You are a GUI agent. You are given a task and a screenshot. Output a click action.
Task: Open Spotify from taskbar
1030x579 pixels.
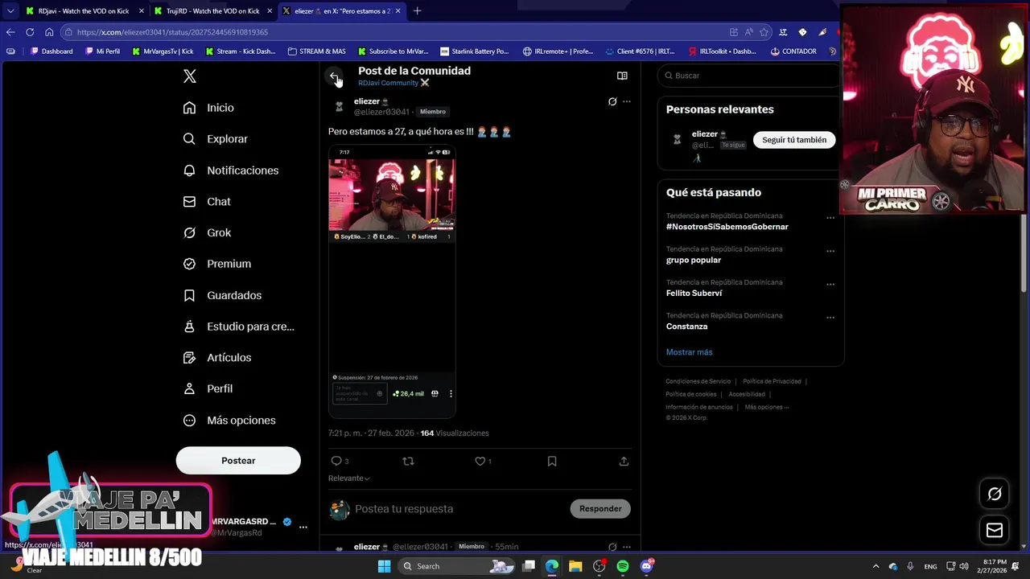point(623,566)
